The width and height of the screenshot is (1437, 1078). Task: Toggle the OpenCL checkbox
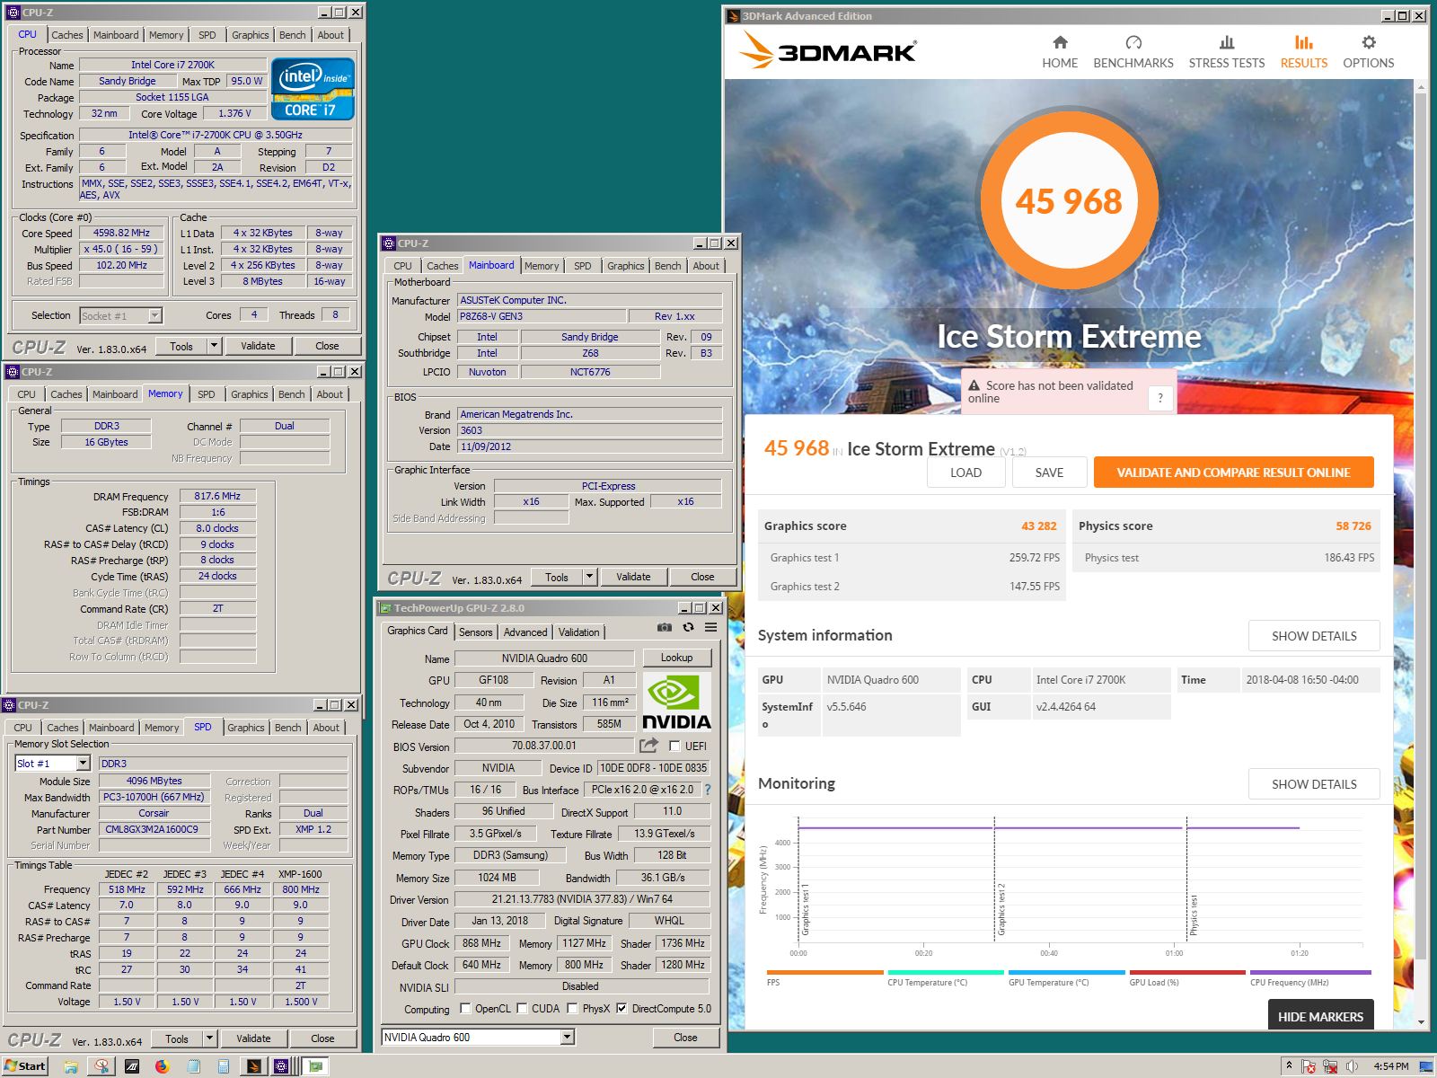pyautogui.click(x=465, y=1008)
